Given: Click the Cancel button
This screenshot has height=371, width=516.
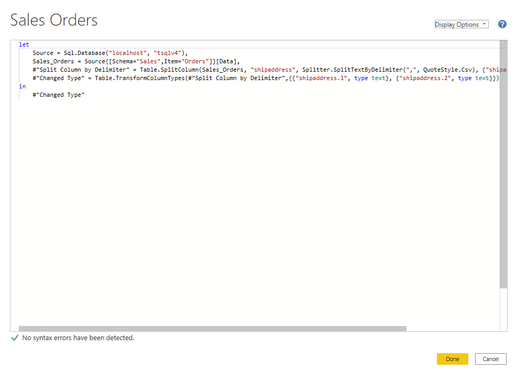Looking at the screenshot, I should coord(490,359).
